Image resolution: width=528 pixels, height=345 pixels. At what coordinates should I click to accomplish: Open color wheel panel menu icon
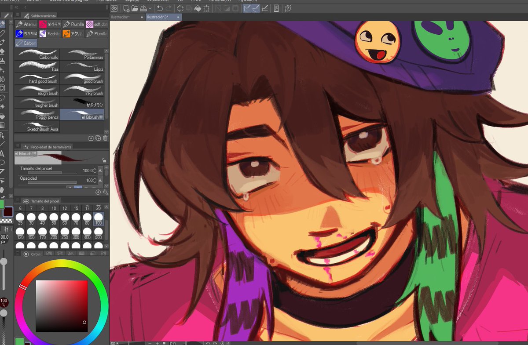click(17, 254)
